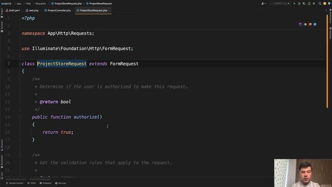
Task: Open in Safari browser icon
Action: coord(315,24)
